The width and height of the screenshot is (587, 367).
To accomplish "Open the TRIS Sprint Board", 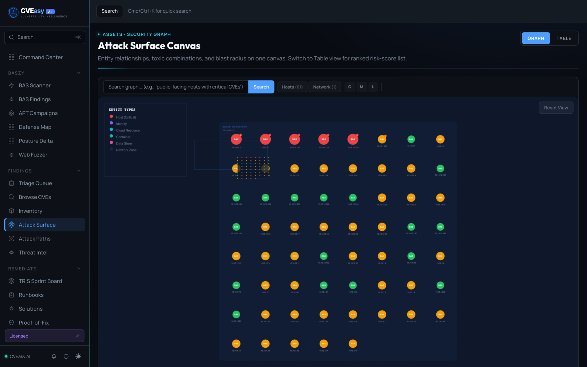I will 44,281.
